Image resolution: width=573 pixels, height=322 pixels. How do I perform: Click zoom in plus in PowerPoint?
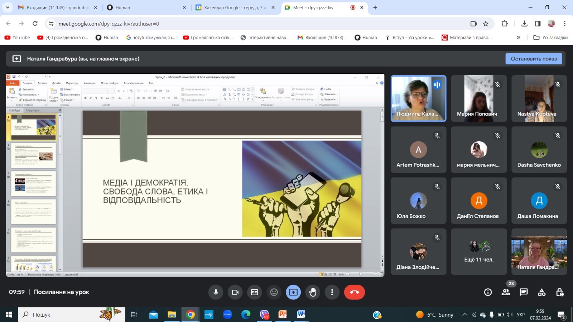click(376, 274)
